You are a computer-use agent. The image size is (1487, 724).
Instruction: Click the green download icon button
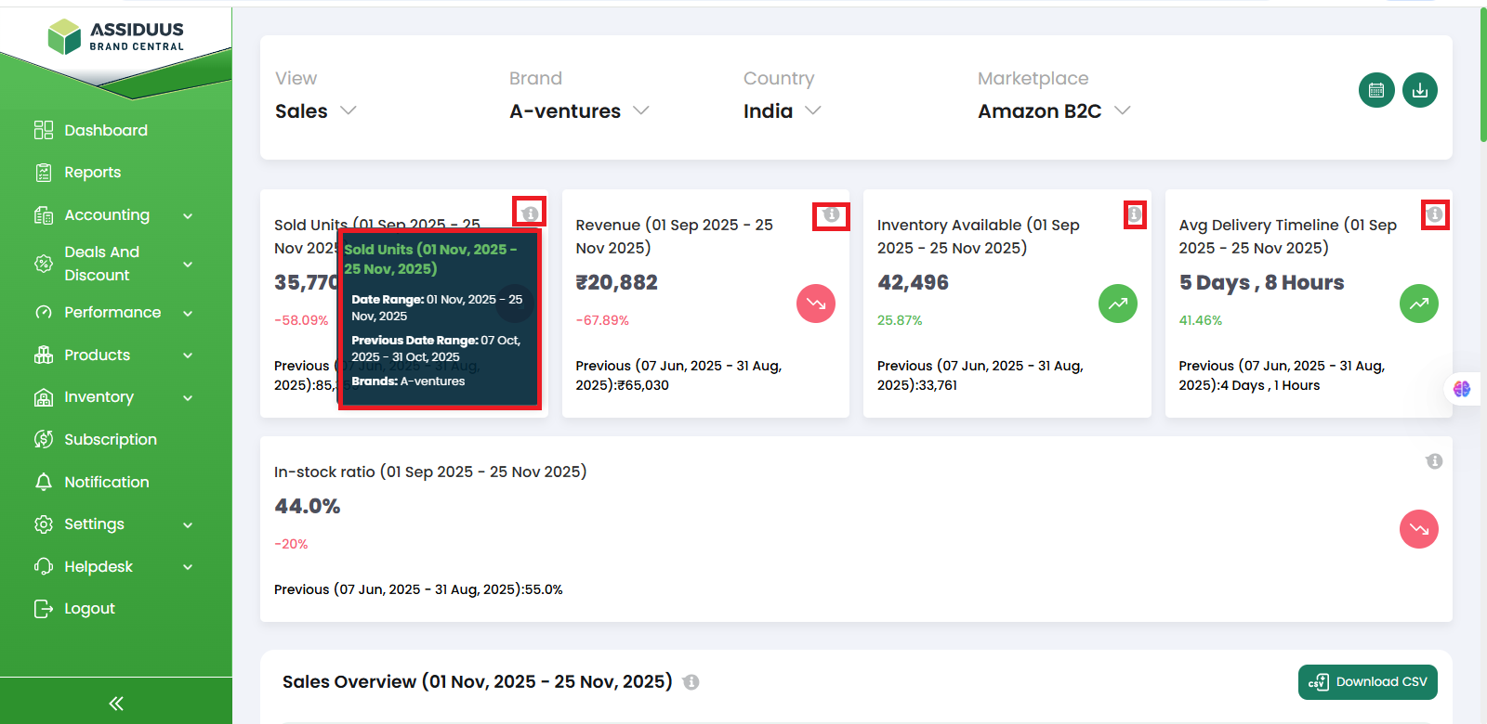pyautogui.click(x=1419, y=90)
